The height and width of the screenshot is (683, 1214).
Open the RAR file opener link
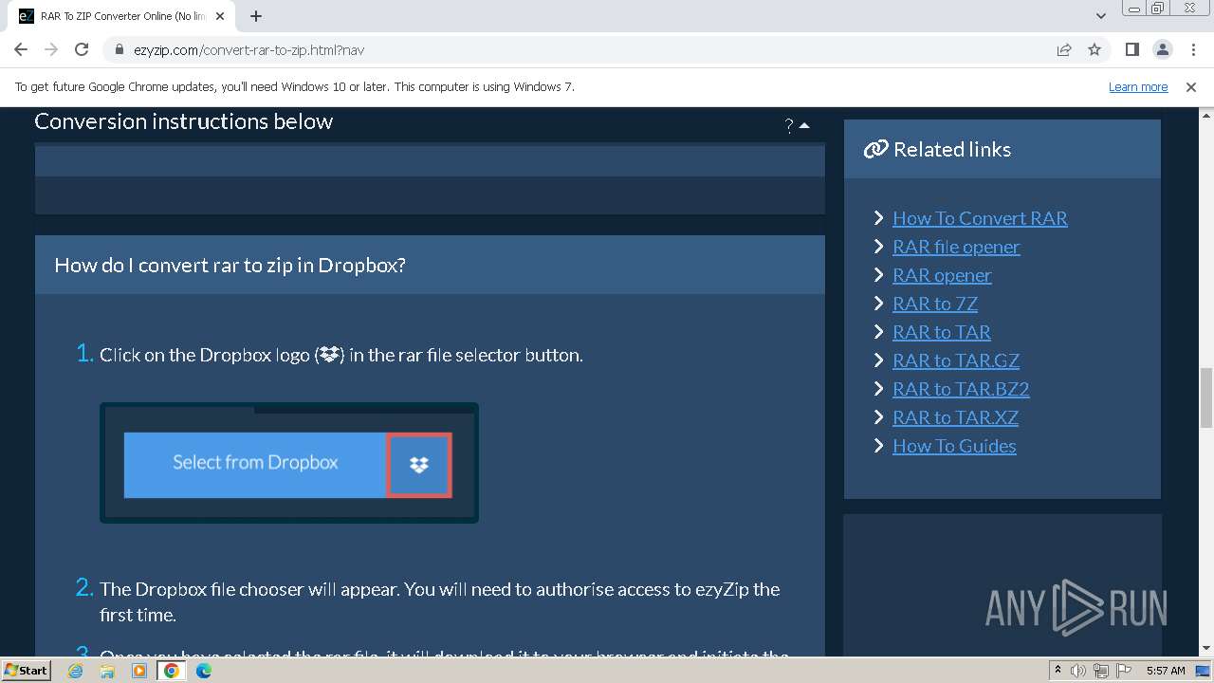(x=956, y=247)
